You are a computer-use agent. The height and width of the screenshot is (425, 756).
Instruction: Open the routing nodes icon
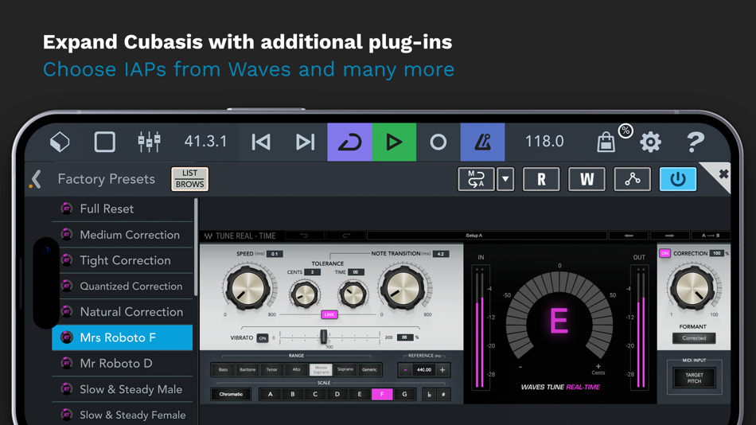[632, 179]
